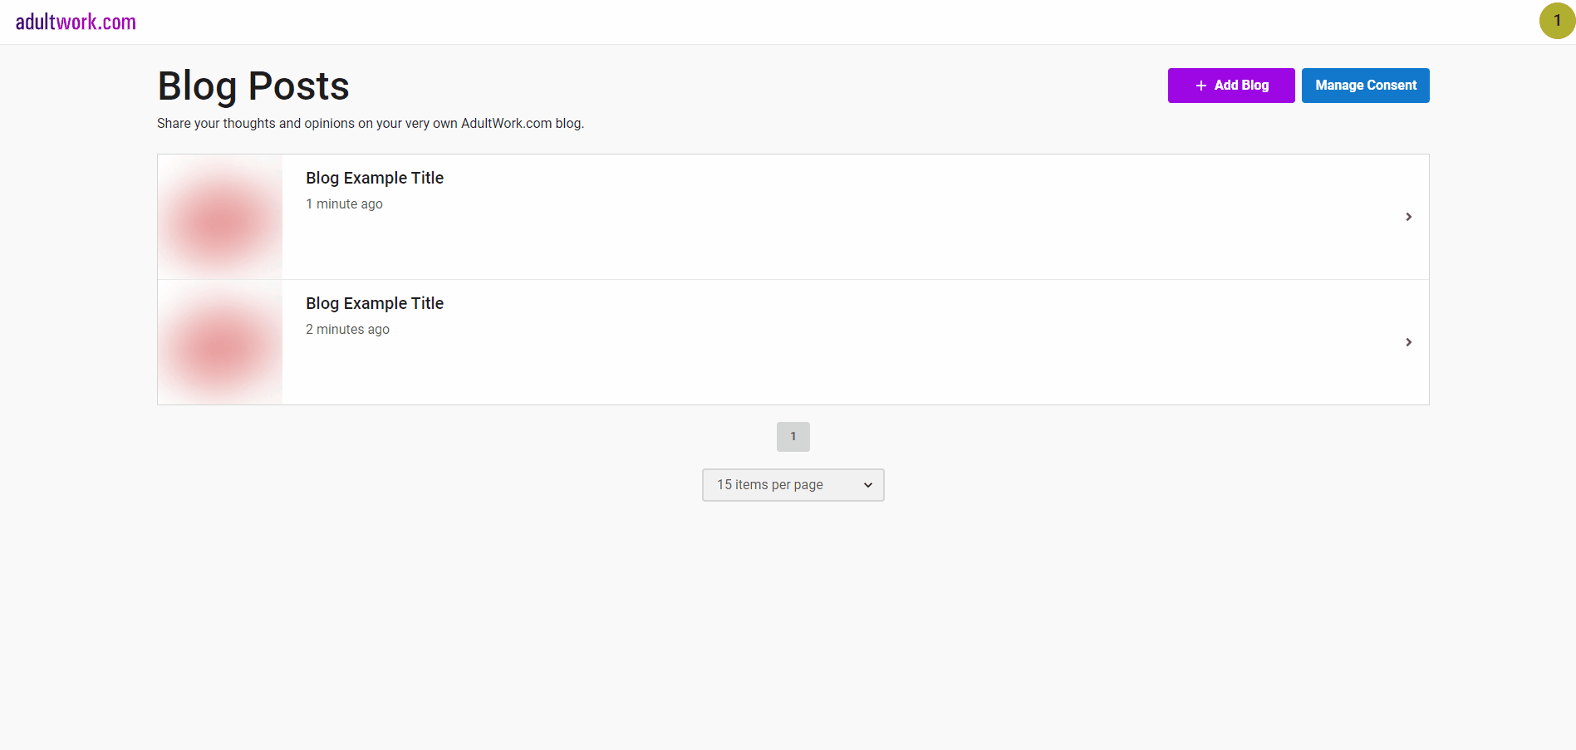Click the down arrow in the items-per-page selector
Image resolution: width=1576 pixels, height=750 pixels.
[x=867, y=485]
